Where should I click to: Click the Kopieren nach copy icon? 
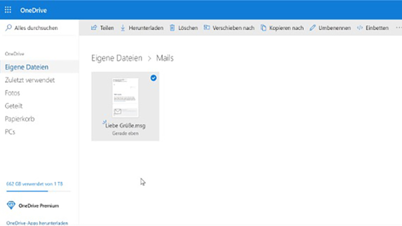[264, 28]
